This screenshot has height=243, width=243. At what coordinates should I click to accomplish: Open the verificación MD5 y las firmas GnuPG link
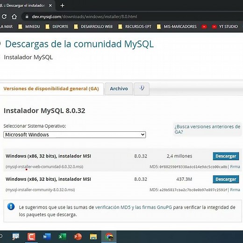pyautogui.click(x=134, y=207)
